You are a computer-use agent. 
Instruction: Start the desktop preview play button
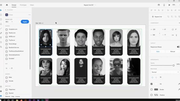pos(169,5)
